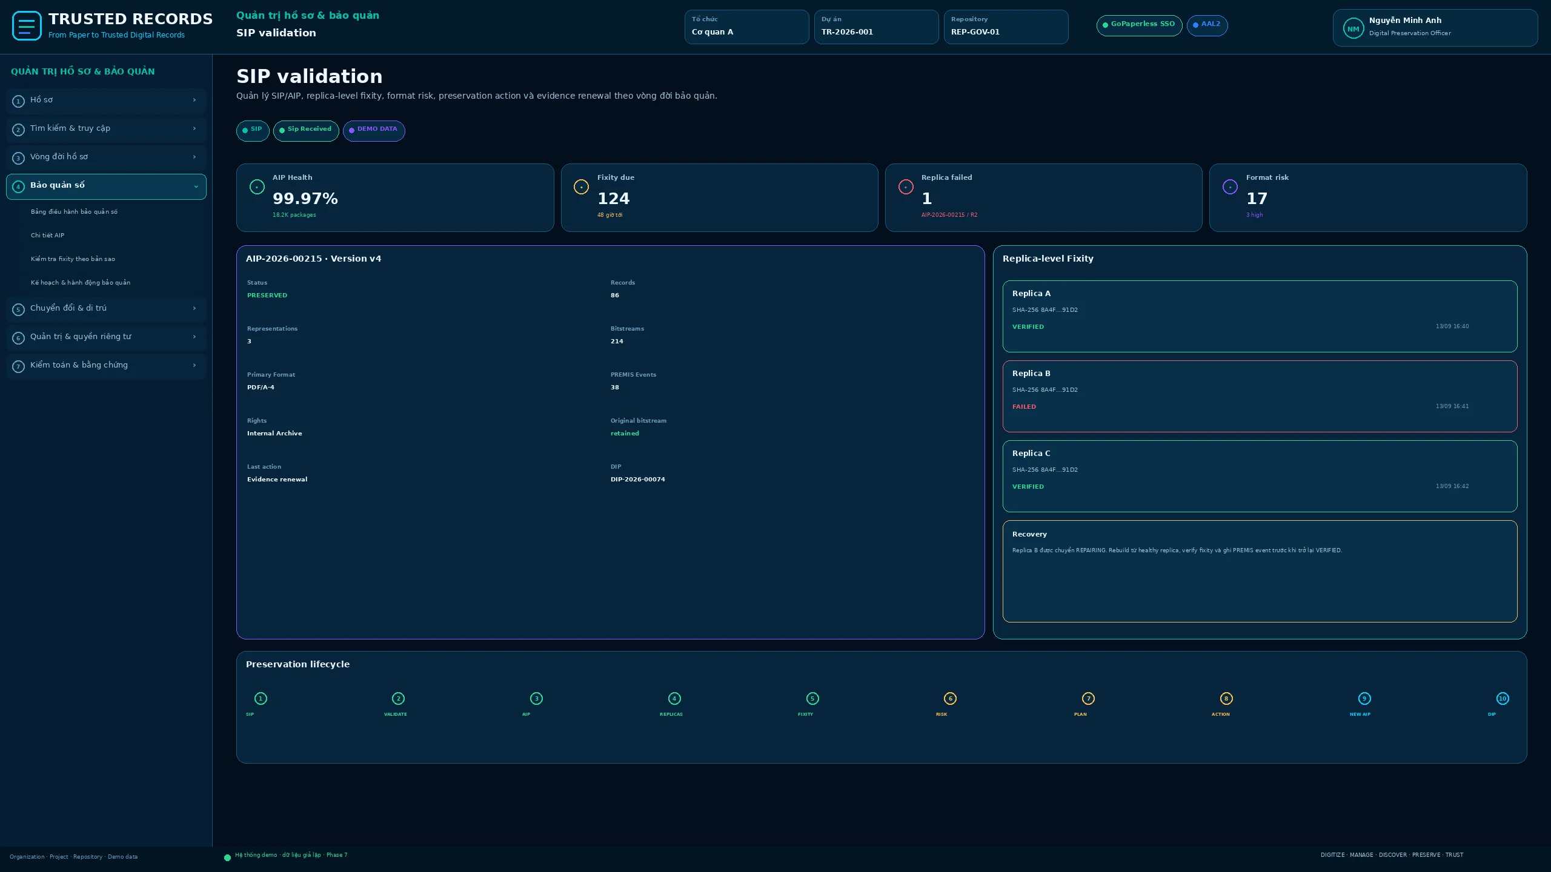Open the Replica A fixity card
Image resolution: width=1551 pixels, height=872 pixels.
pyautogui.click(x=1260, y=316)
